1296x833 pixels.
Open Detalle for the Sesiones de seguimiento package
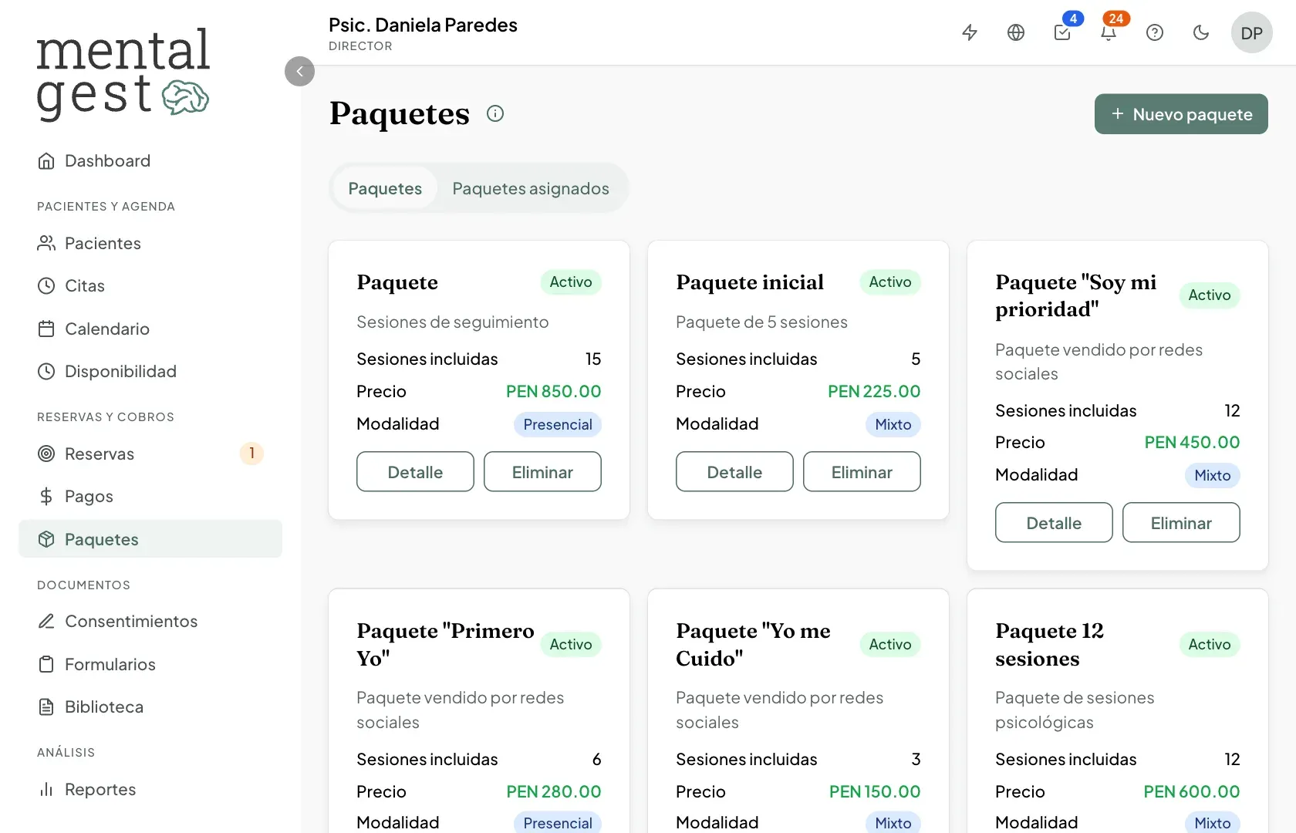click(x=415, y=472)
